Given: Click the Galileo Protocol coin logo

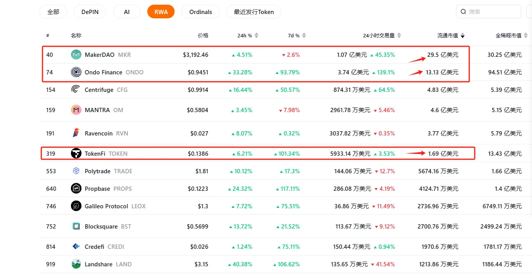Looking at the screenshot, I should pos(76,206).
